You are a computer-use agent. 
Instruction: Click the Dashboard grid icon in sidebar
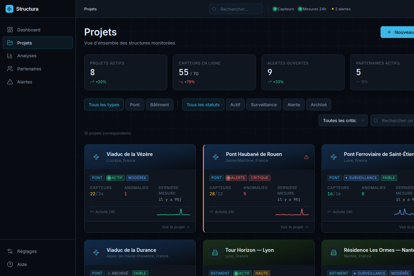click(x=10, y=30)
